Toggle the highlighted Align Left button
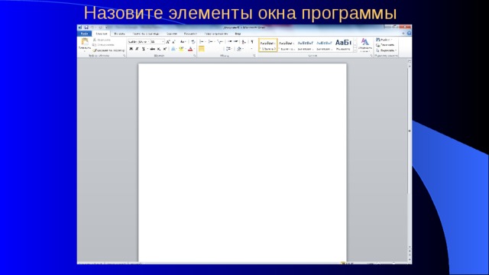489x275 pixels. coord(202,49)
